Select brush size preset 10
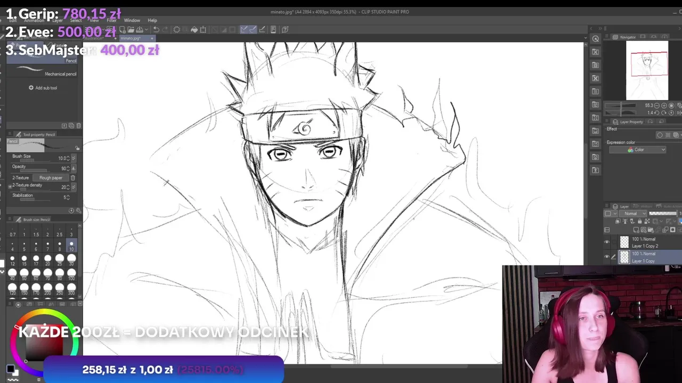Viewport: 682px width, 383px height. (71, 246)
